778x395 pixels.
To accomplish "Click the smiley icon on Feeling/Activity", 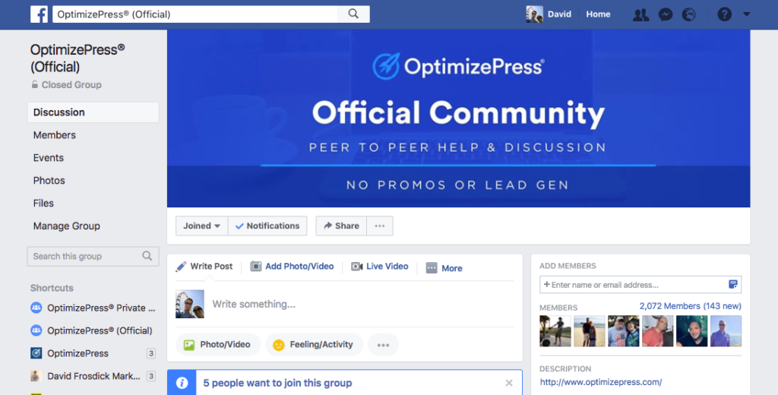I will click(x=279, y=345).
